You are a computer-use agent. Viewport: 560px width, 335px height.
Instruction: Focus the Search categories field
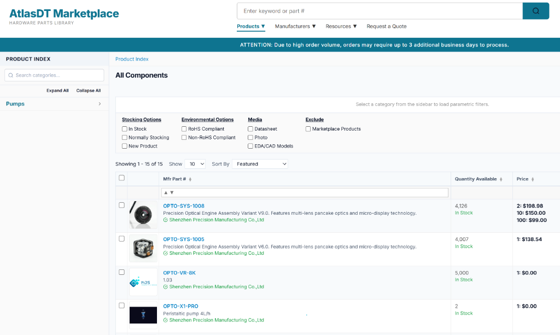tap(54, 75)
